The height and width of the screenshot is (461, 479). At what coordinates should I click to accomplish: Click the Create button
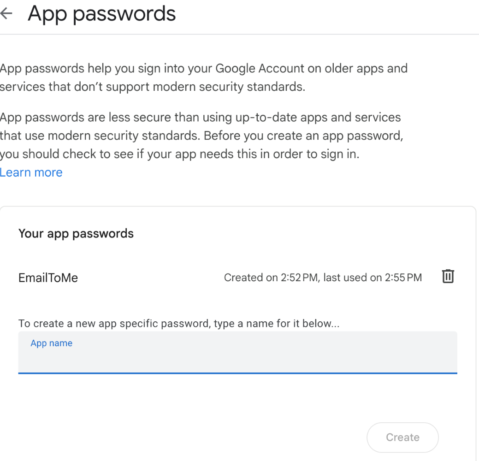[402, 437]
